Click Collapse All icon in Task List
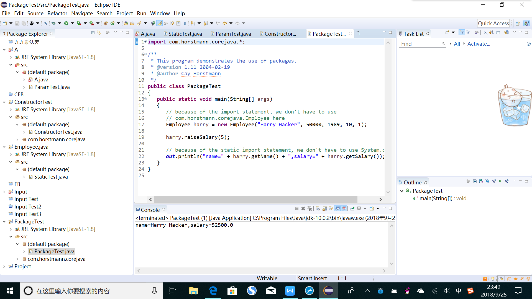Viewport: 532px width, 299px height. point(498,33)
